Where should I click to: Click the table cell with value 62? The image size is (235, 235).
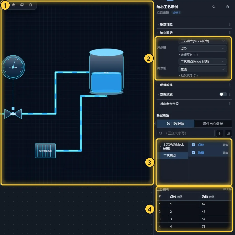pyautogui.click(x=216, y=204)
